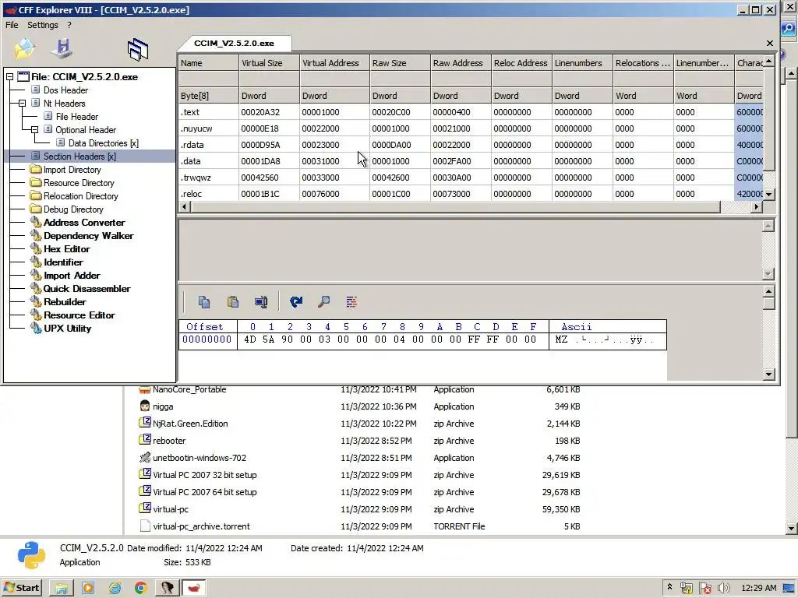Select Data Directories [x] node
The height and width of the screenshot is (598, 798).
point(104,143)
